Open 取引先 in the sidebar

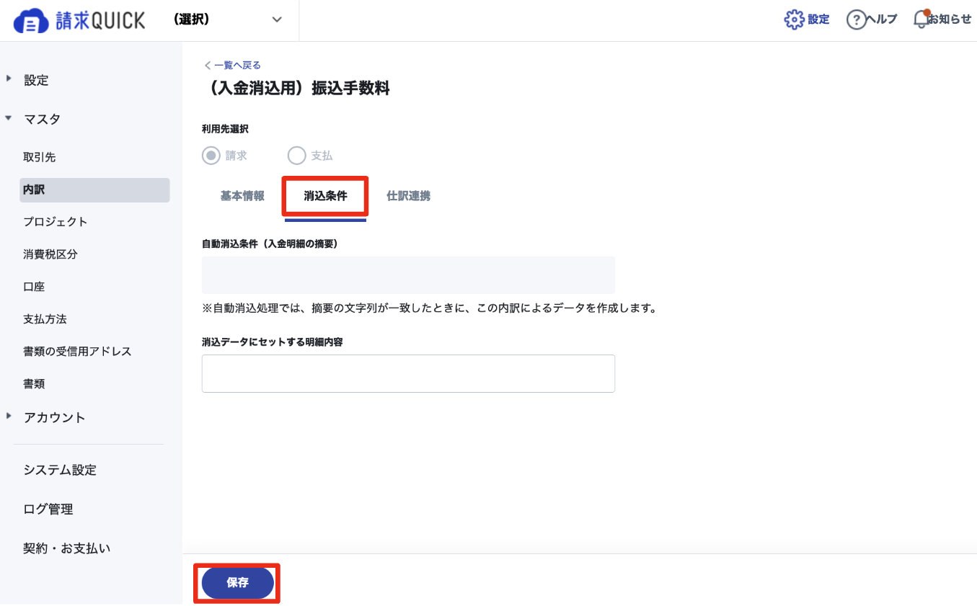40,156
